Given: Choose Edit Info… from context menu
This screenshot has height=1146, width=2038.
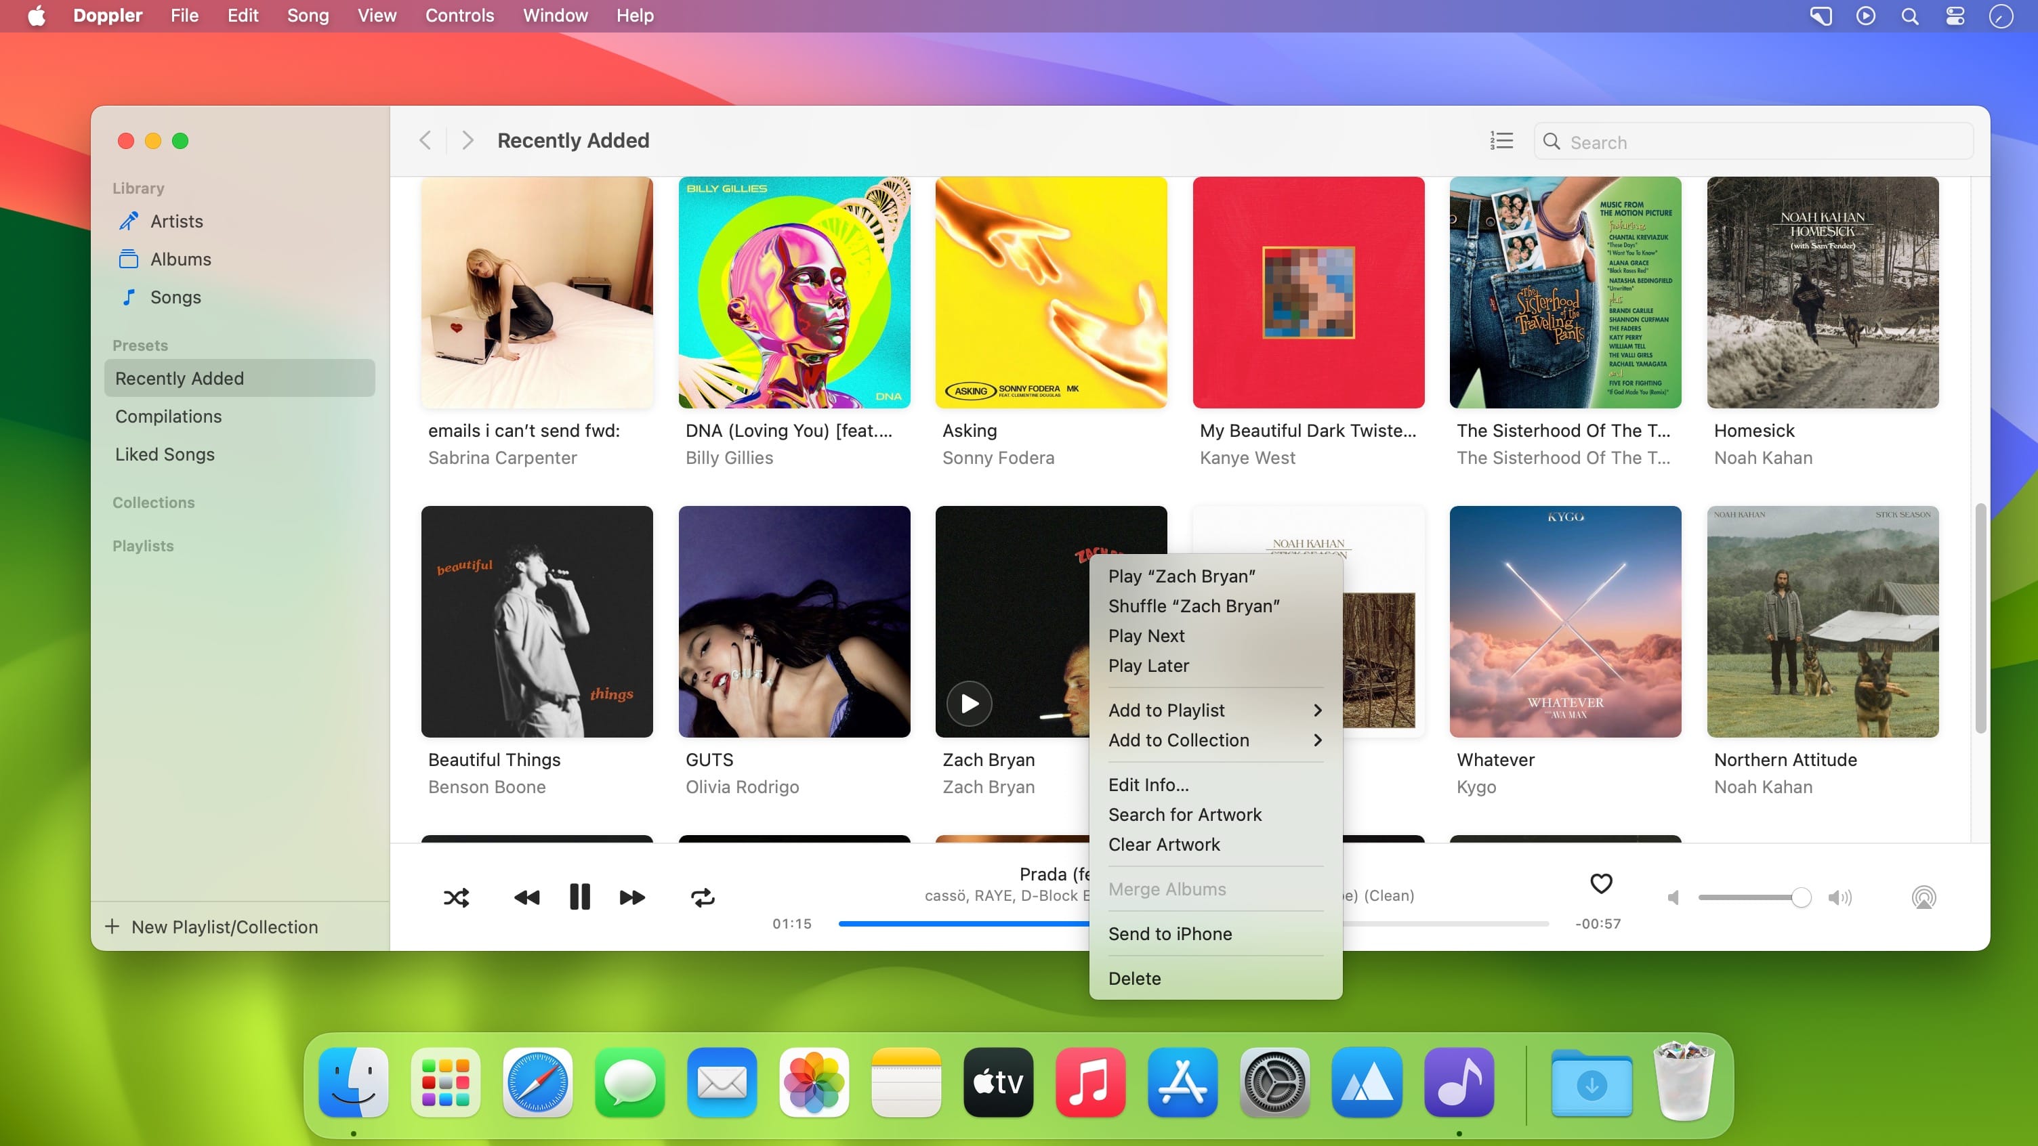Looking at the screenshot, I should (1215, 784).
